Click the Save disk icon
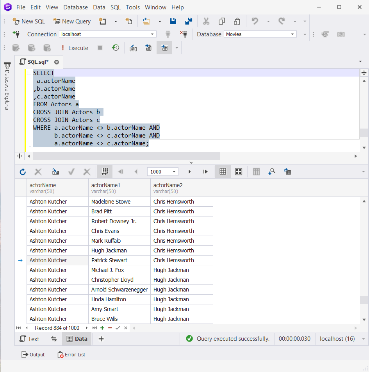This screenshot has height=372, width=369. (173, 21)
